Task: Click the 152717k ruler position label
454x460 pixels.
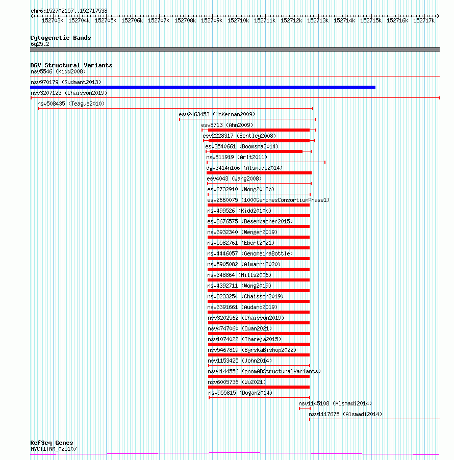Action: [x=424, y=20]
